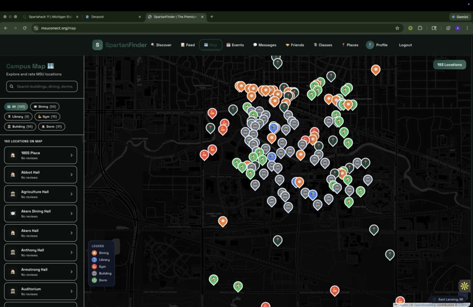
Task: Go to the Friends page
Action: coord(295,45)
